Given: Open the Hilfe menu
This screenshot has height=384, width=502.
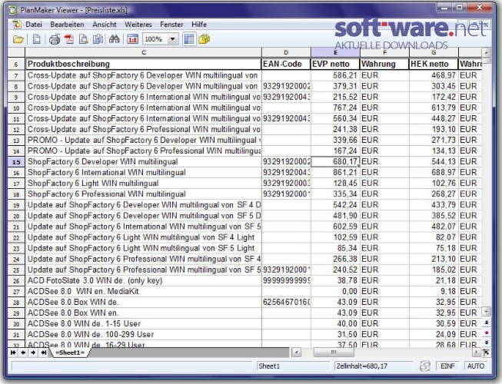Looking at the screenshot, I should coord(199,25).
